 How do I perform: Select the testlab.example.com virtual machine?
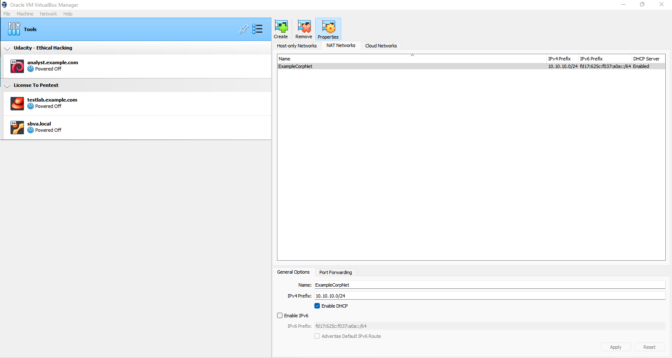click(x=137, y=104)
